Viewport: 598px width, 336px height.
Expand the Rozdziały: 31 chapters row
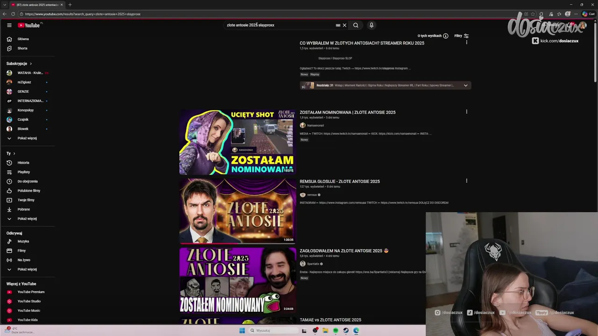pyautogui.click(x=385, y=85)
